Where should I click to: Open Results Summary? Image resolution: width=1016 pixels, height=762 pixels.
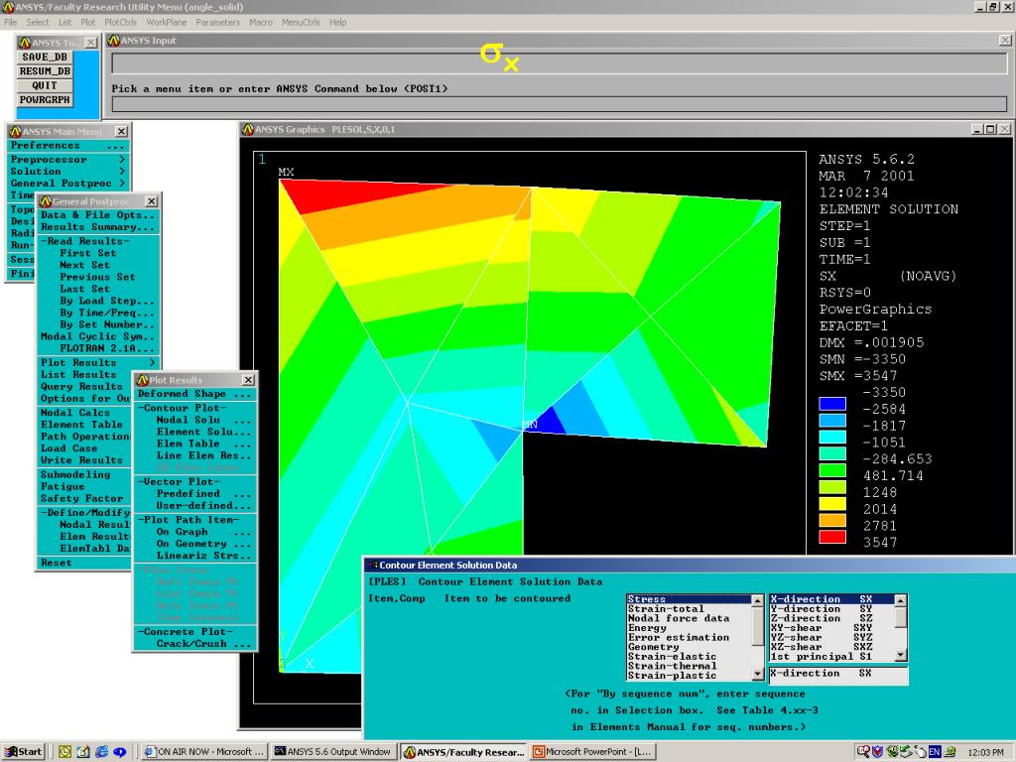click(98, 227)
